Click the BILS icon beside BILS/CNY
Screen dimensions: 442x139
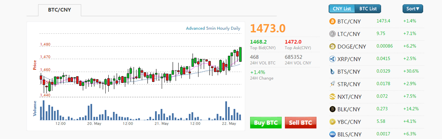point(332,134)
